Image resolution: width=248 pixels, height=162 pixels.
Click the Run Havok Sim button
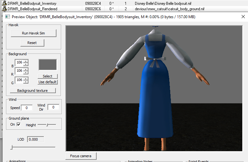[x=33, y=33]
